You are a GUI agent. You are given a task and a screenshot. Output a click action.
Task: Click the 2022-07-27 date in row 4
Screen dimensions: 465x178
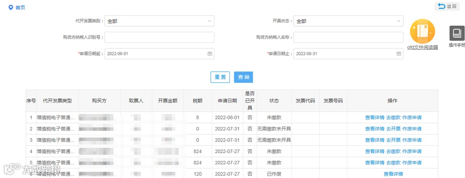(x=227, y=151)
